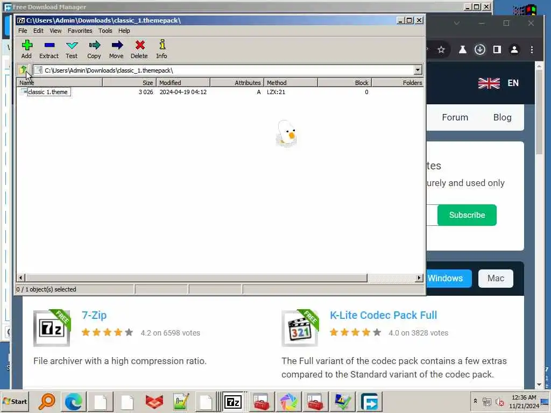This screenshot has height=413, width=551.
Task: Click the browser page scrollbar thumb
Action: click(x=539, y=112)
